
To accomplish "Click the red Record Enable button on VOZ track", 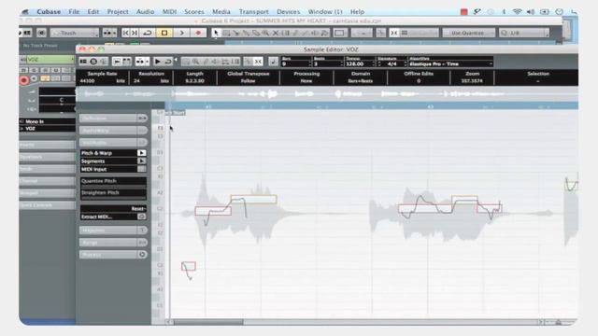I will point(24,80).
